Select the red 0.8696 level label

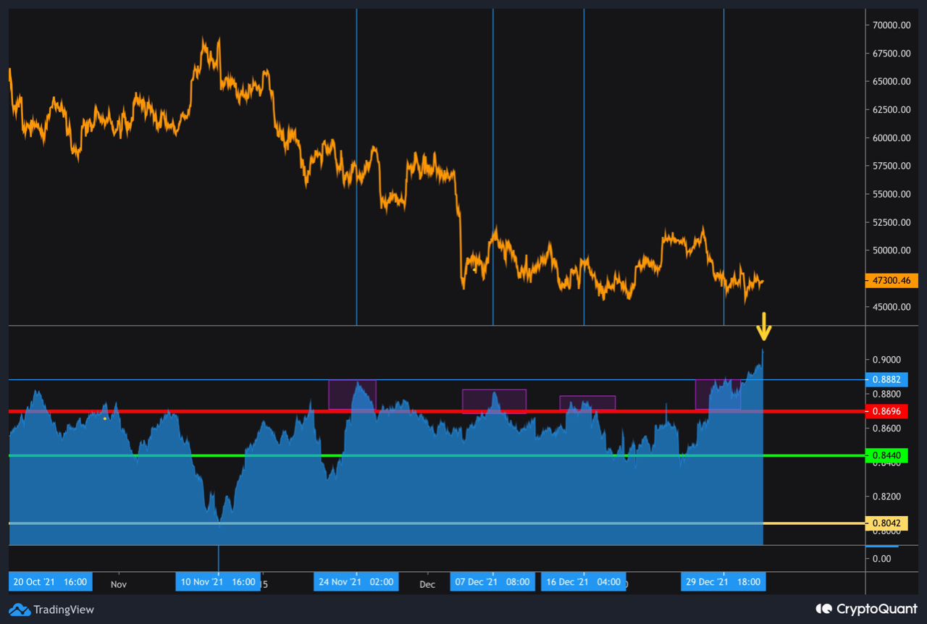click(x=886, y=411)
